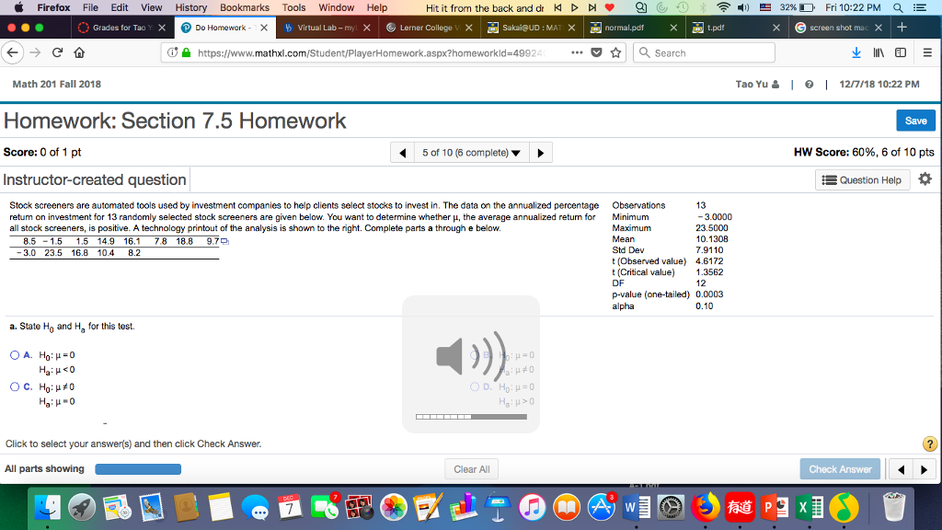Click the address bar URL
Image resolution: width=942 pixels, height=530 pixels.
pyautogui.click(x=372, y=52)
